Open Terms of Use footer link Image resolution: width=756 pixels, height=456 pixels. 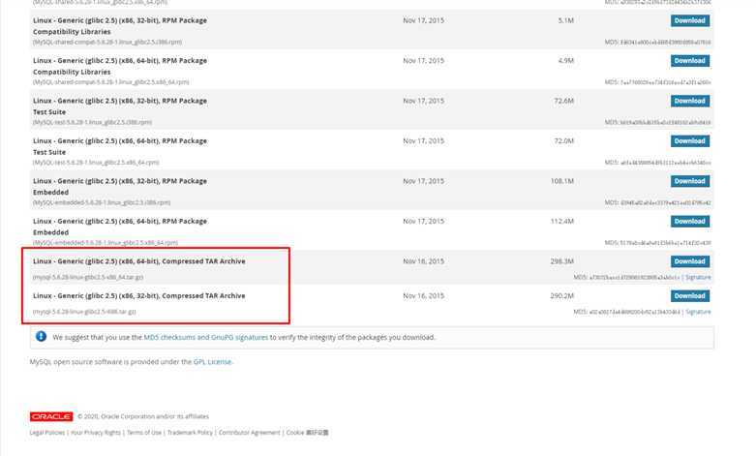(144, 433)
